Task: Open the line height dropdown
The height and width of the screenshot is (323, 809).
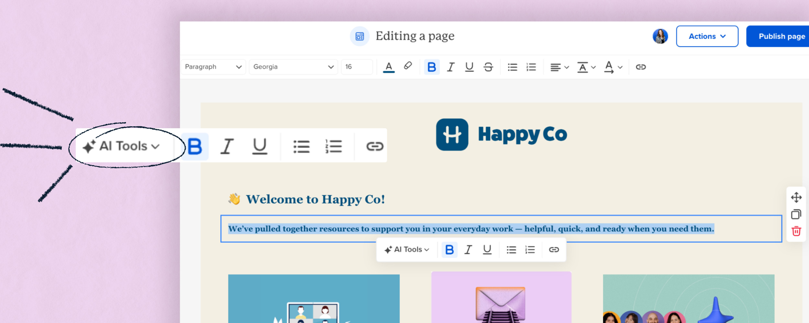Action: point(586,67)
